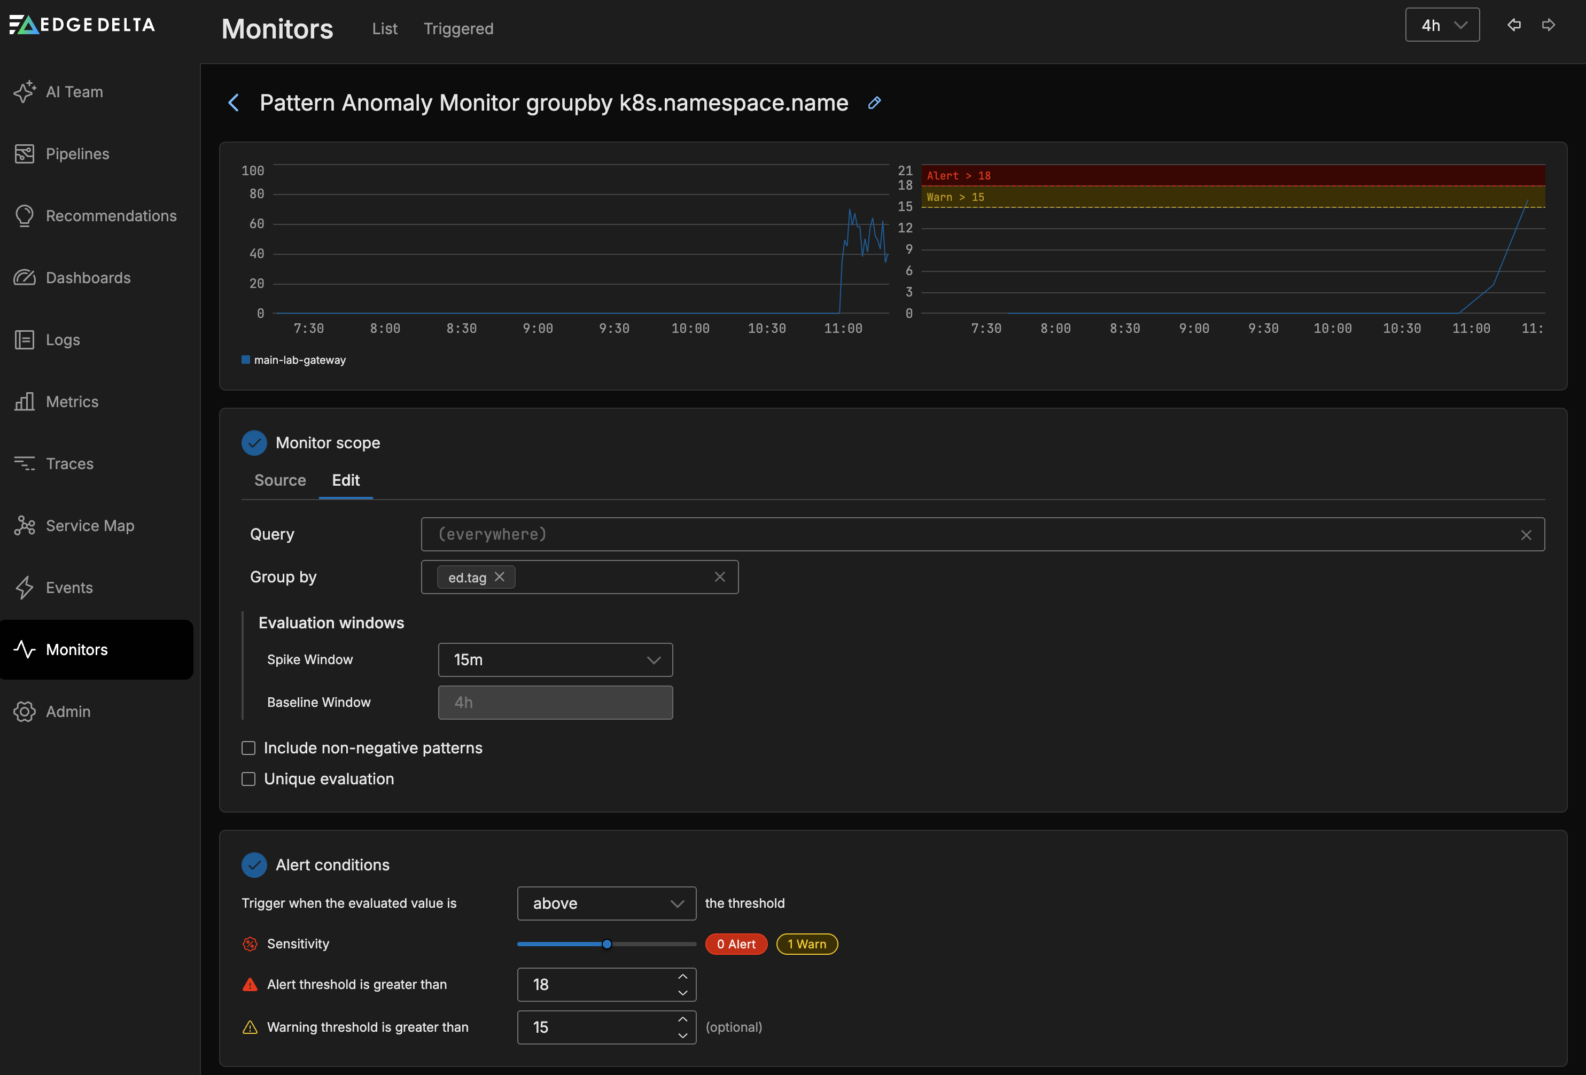The image size is (1586, 1075).
Task: Toggle the Monitor scope checkmark
Action: [x=254, y=442]
